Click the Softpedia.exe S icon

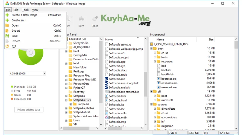[106, 79]
